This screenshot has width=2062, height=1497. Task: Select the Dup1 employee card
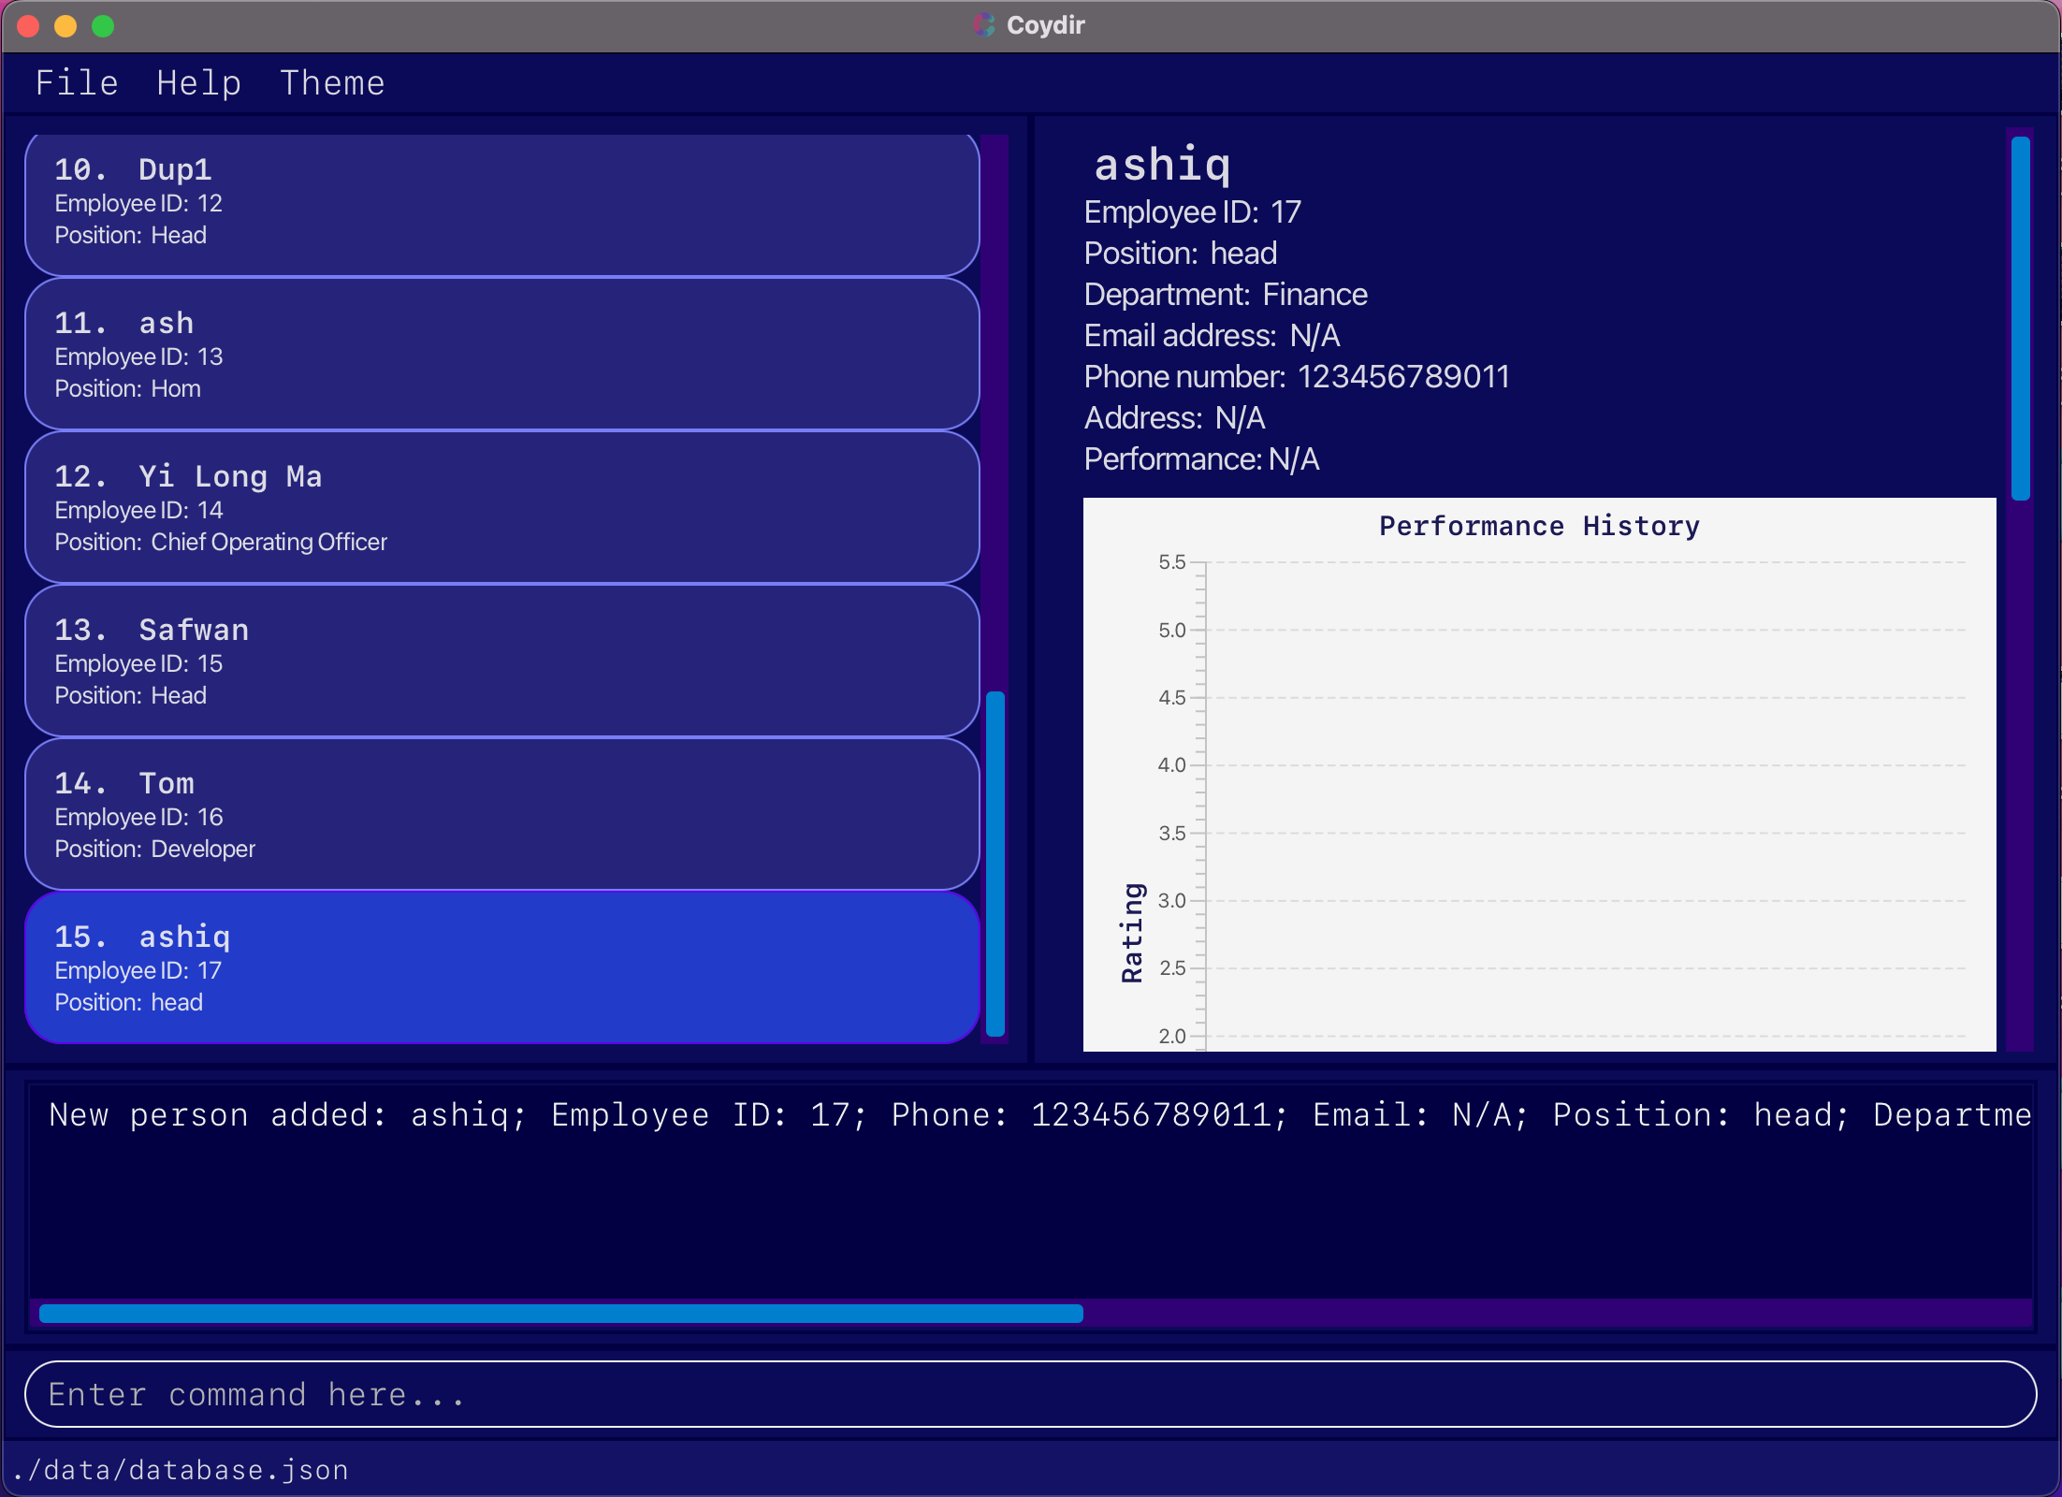pyautogui.click(x=501, y=202)
